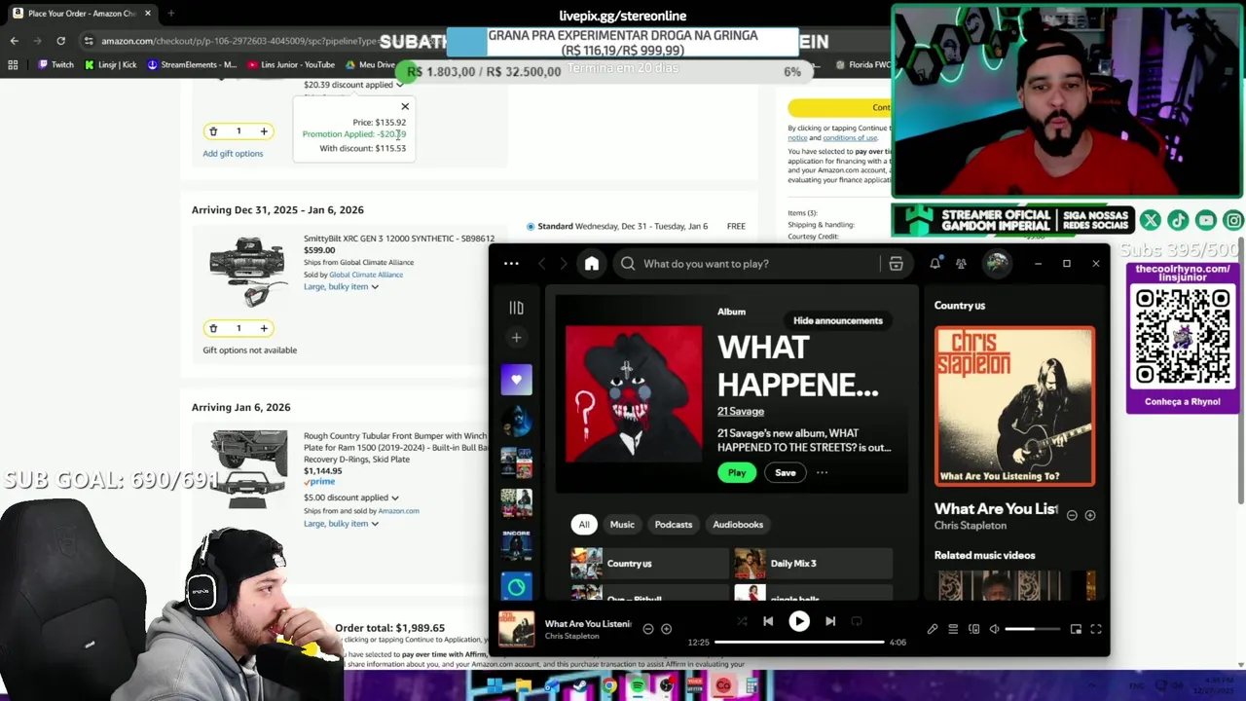1246x701 pixels.
Task: Open Spotify from Windows taskbar
Action: pyautogui.click(x=638, y=686)
